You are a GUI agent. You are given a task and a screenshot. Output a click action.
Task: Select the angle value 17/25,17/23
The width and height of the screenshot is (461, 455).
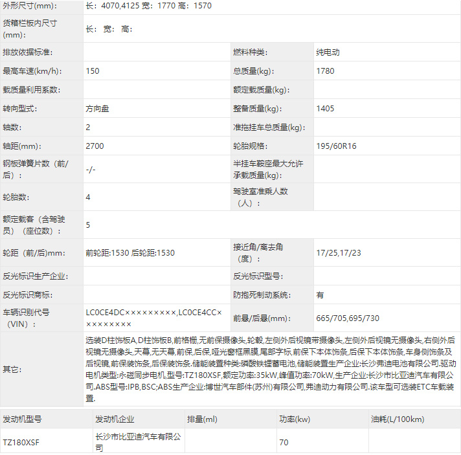tap(339, 253)
